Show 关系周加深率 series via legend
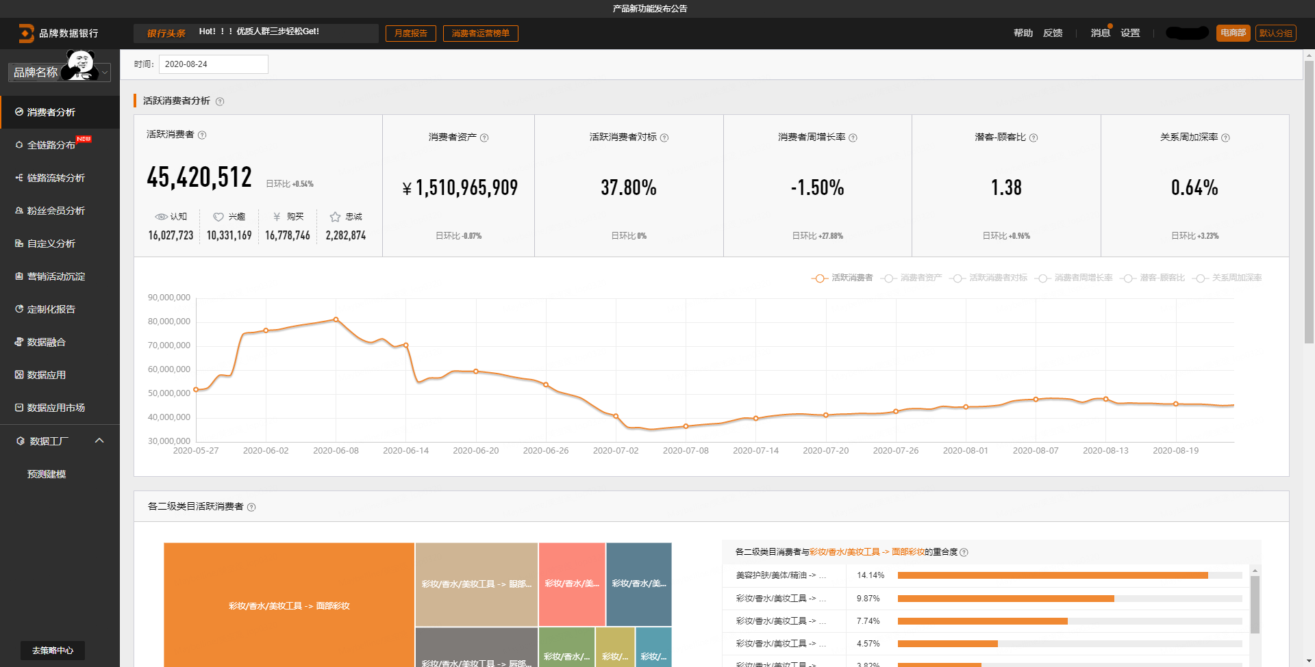 (1227, 278)
